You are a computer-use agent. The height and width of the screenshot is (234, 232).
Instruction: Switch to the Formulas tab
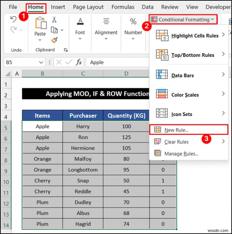123,7
